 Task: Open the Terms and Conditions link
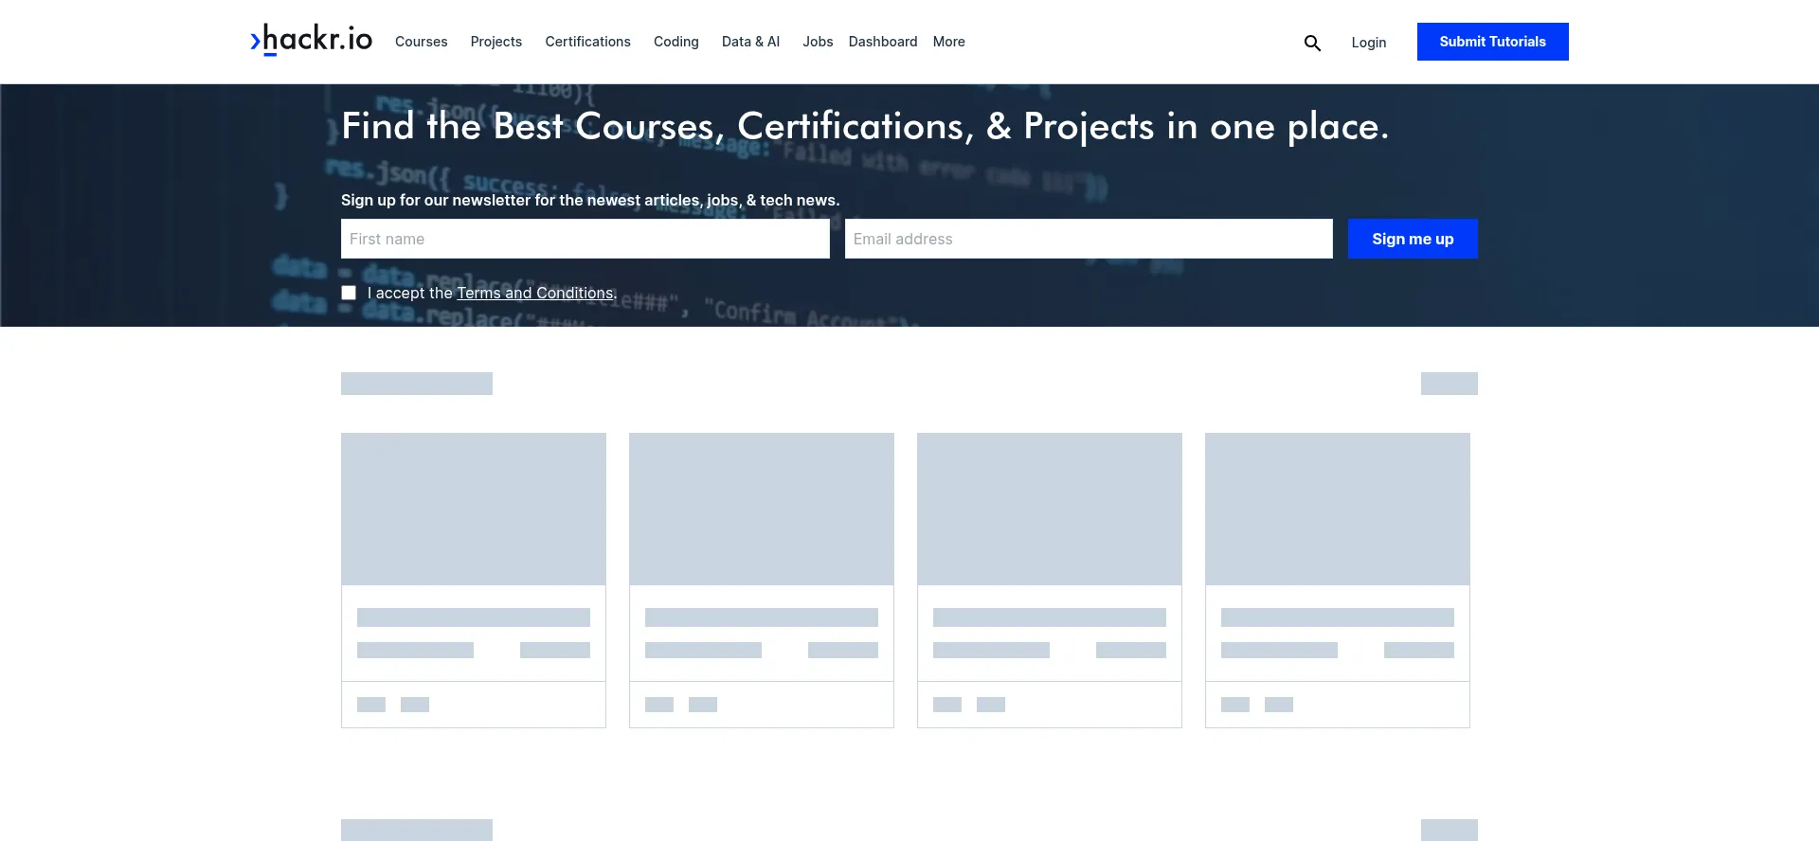pos(535,294)
